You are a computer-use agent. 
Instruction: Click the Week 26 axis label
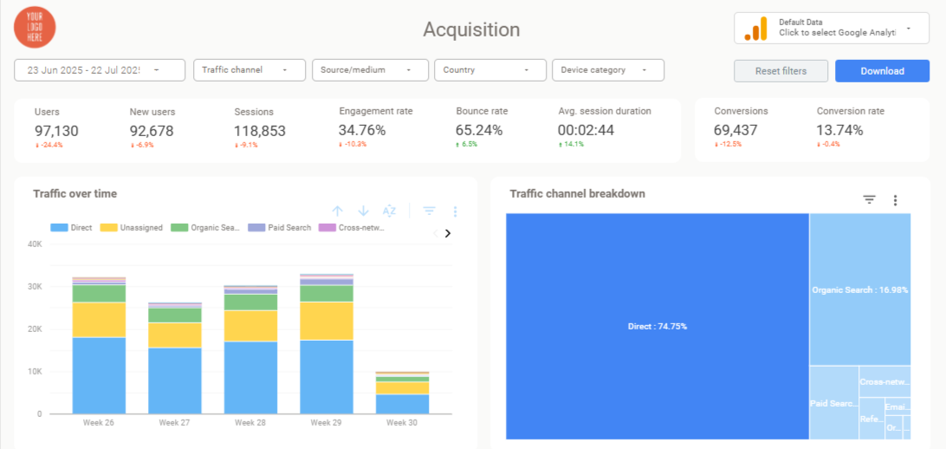(99, 423)
